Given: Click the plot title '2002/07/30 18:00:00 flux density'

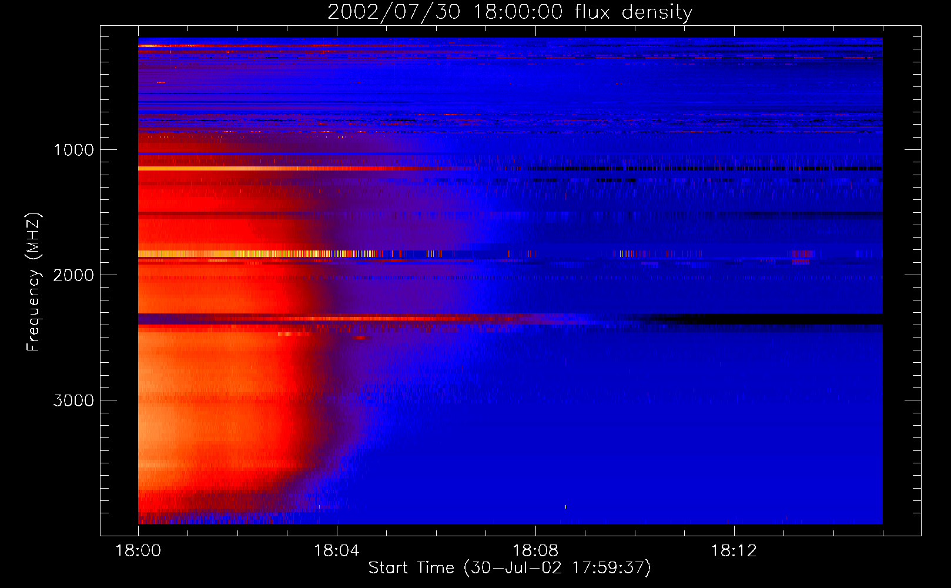Looking at the screenshot, I should 510,12.
